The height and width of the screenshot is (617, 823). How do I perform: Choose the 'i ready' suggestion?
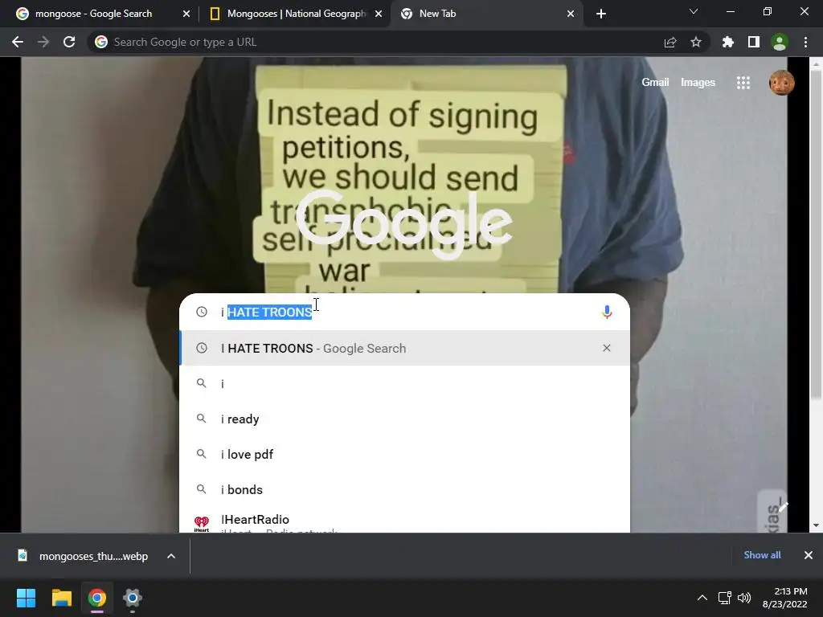click(x=404, y=419)
